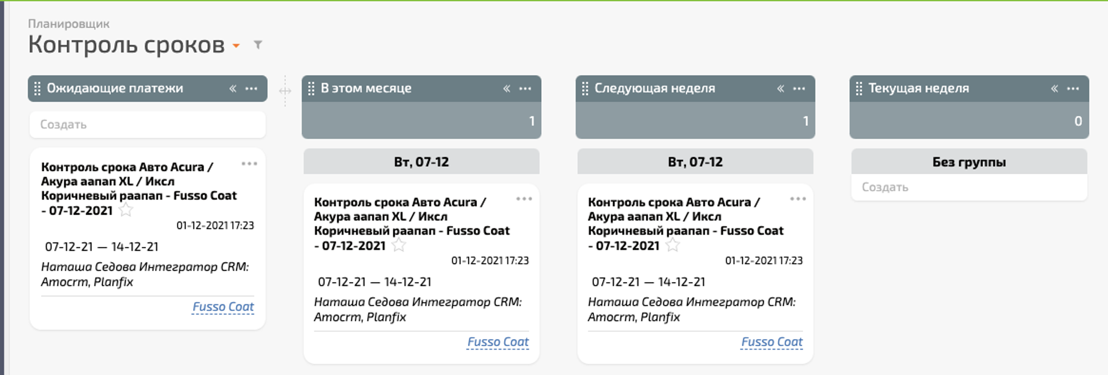Open card menu in В этом месяце column
The width and height of the screenshot is (1108, 375).
coord(524,199)
